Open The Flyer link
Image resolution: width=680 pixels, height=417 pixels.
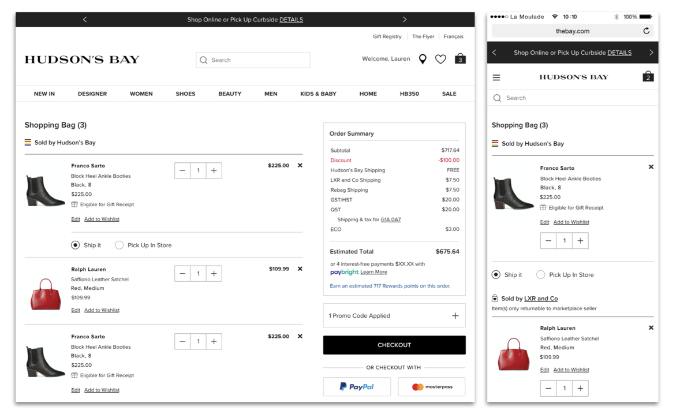[423, 36]
